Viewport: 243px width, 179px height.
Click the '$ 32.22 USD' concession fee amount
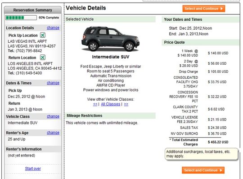(x=217, y=97)
